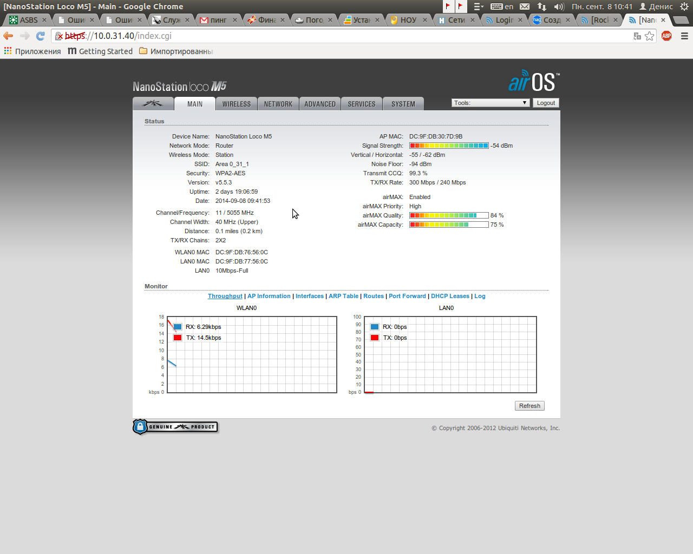Click the WLAN0 RX blue legend swatch
This screenshot has height=554, width=693.
pyautogui.click(x=178, y=327)
